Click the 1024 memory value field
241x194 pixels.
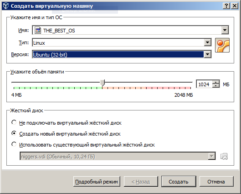(204, 84)
